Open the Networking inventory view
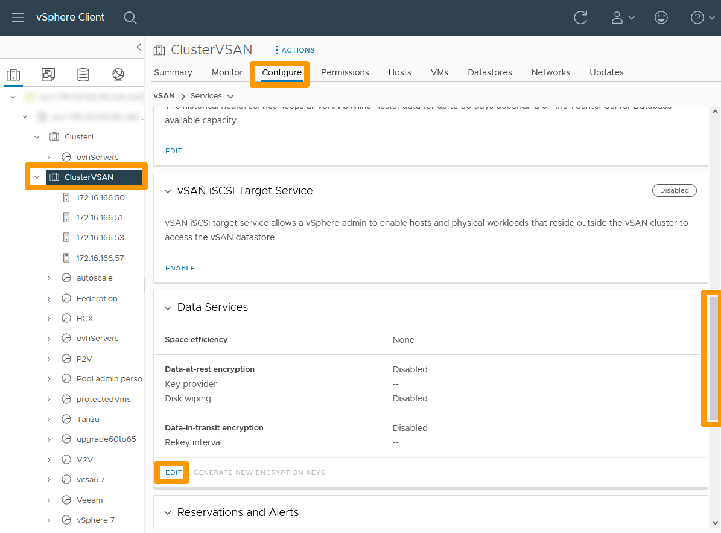This screenshot has height=533, width=721. tap(118, 74)
